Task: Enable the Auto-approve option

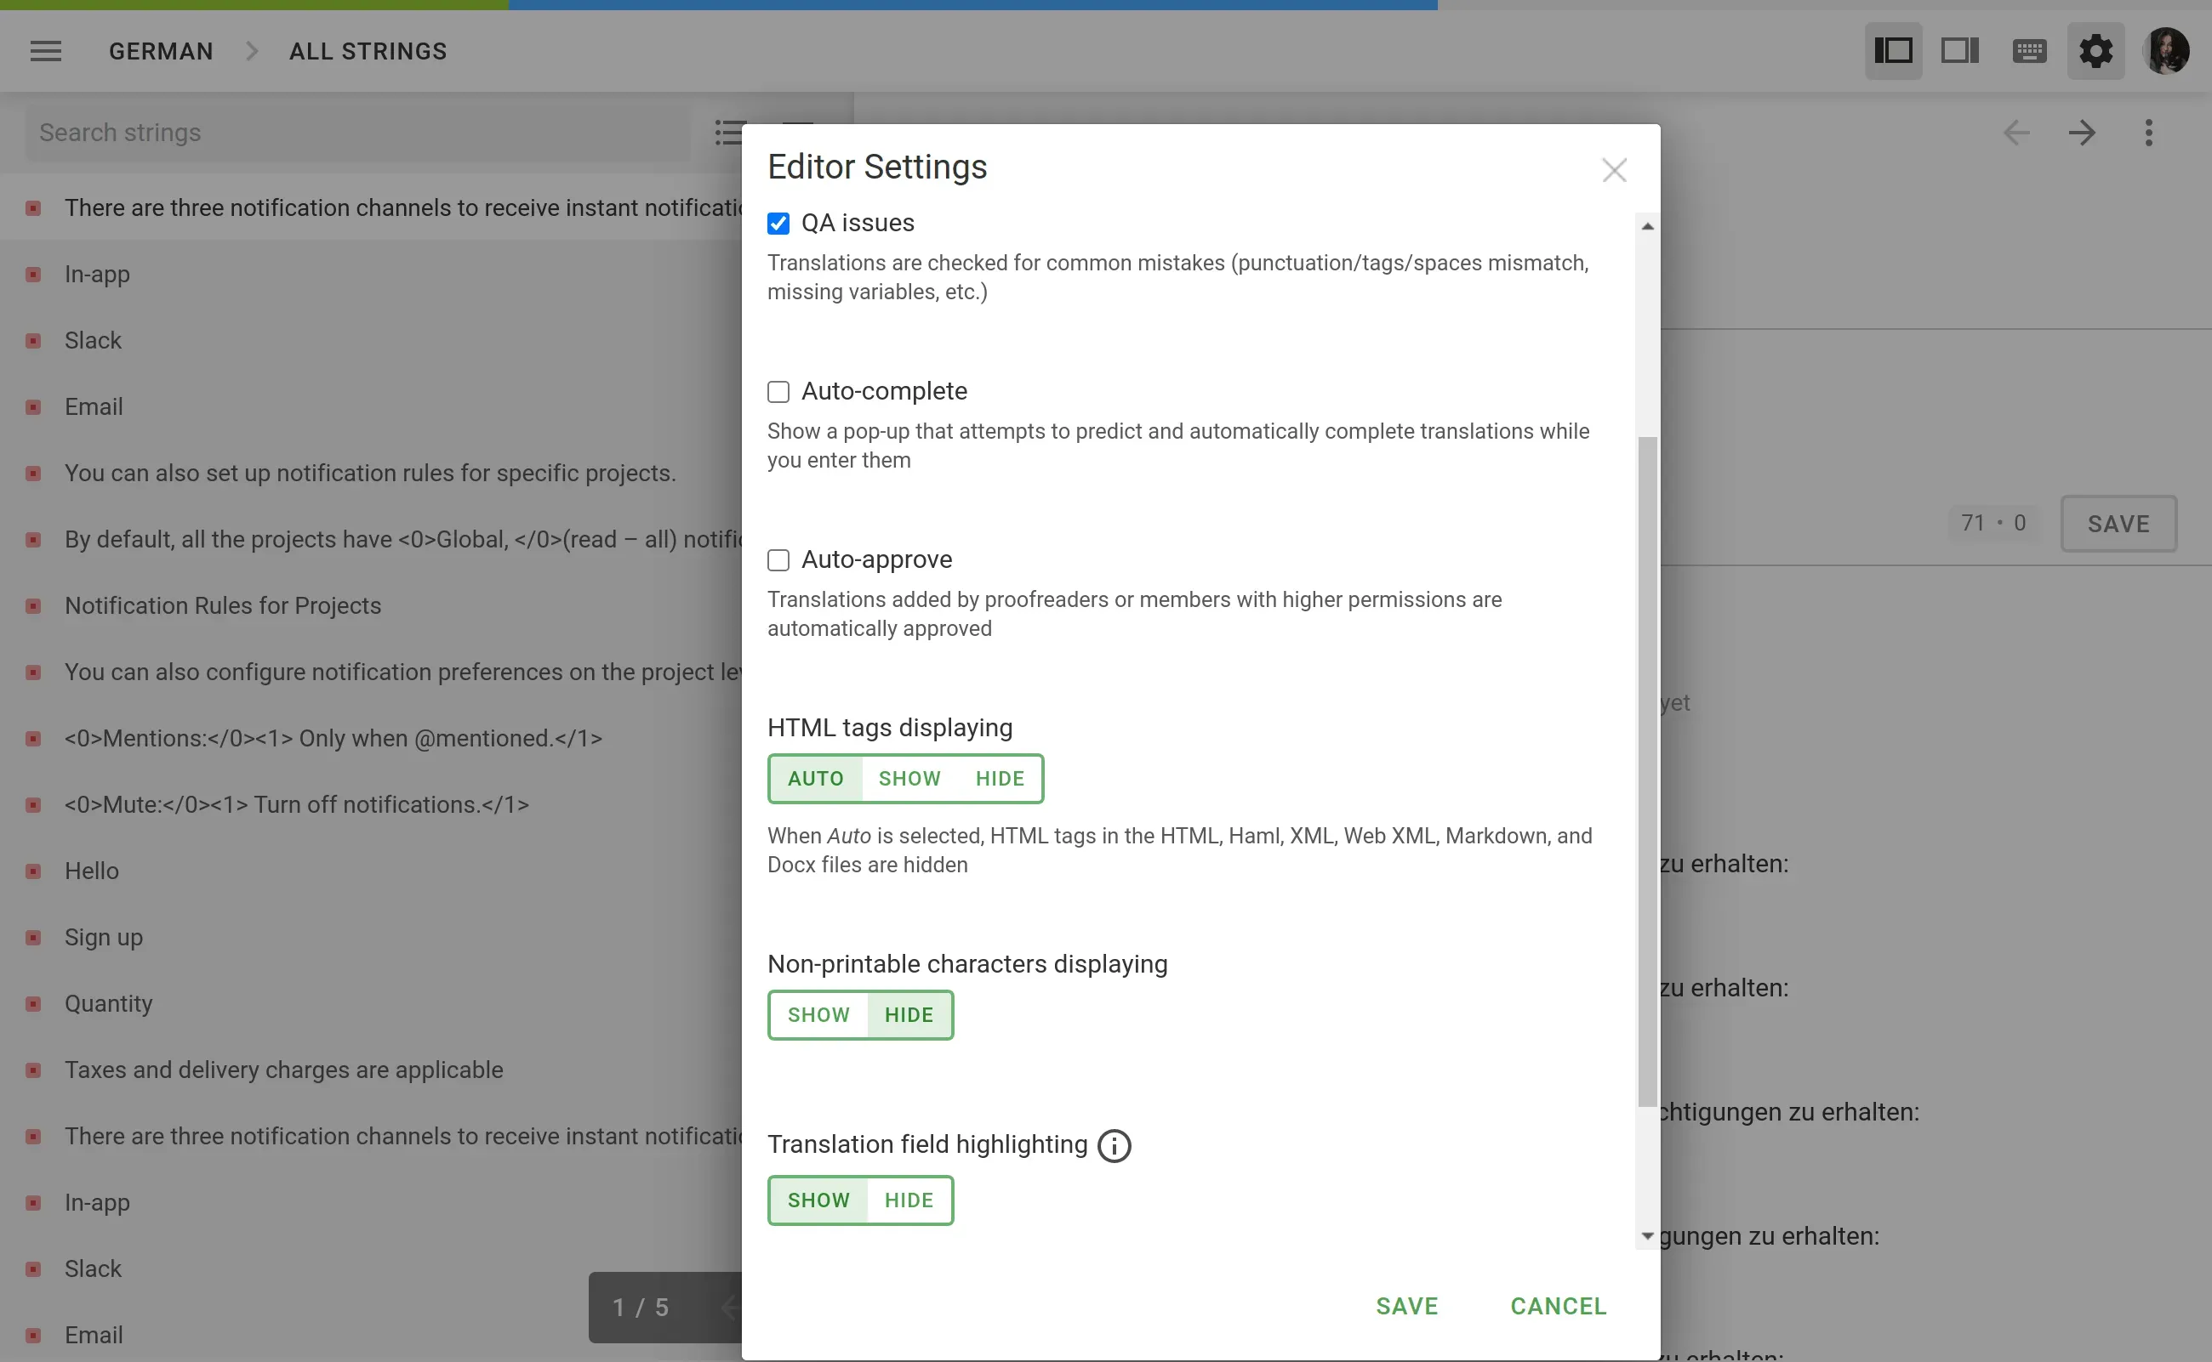Action: coord(778,559)
